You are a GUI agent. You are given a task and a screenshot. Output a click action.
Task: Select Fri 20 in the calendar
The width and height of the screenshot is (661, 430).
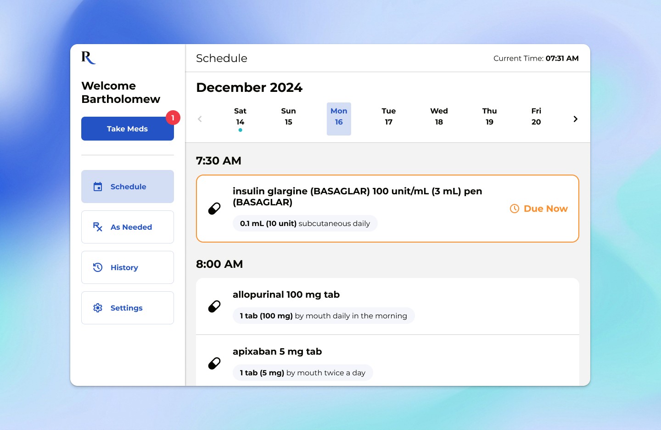(536, 117)
